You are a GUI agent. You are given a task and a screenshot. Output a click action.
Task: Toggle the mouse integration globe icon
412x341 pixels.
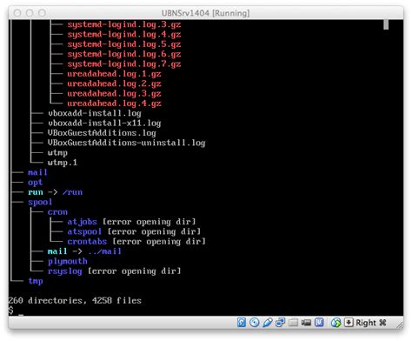pos(336,323)
